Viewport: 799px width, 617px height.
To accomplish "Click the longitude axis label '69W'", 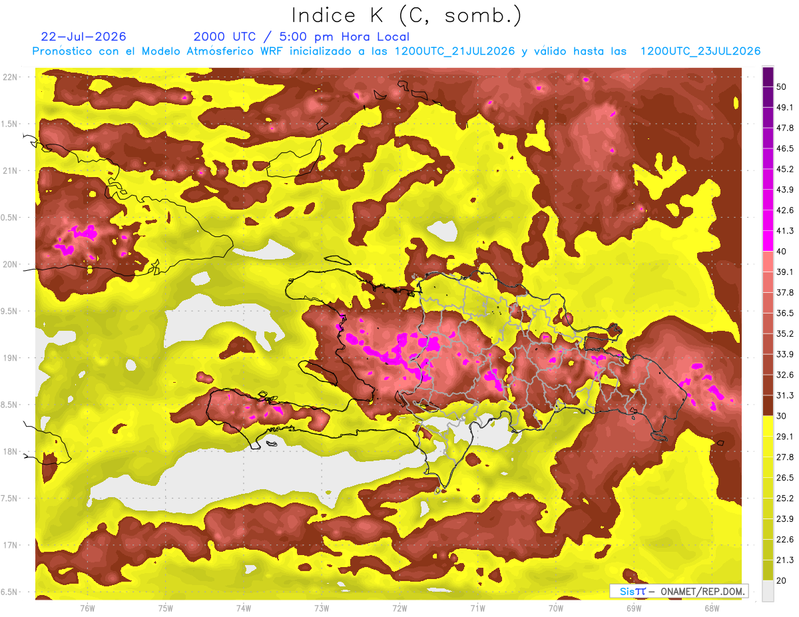I will click(x=634, y=608).
